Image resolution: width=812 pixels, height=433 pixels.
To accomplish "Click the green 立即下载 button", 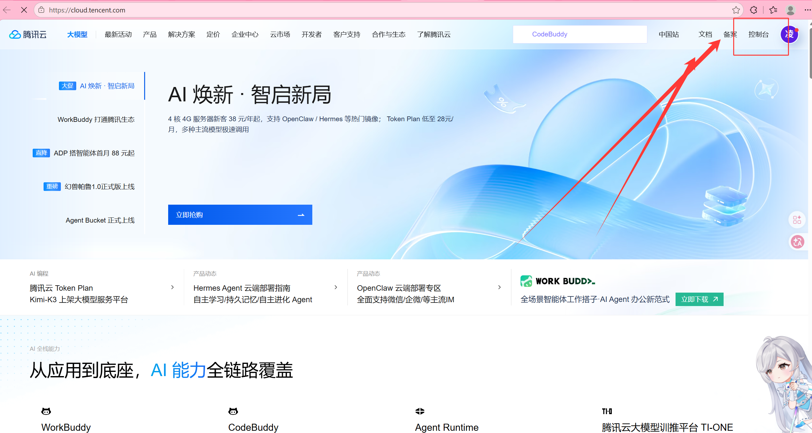I will (x=699, y=299).
